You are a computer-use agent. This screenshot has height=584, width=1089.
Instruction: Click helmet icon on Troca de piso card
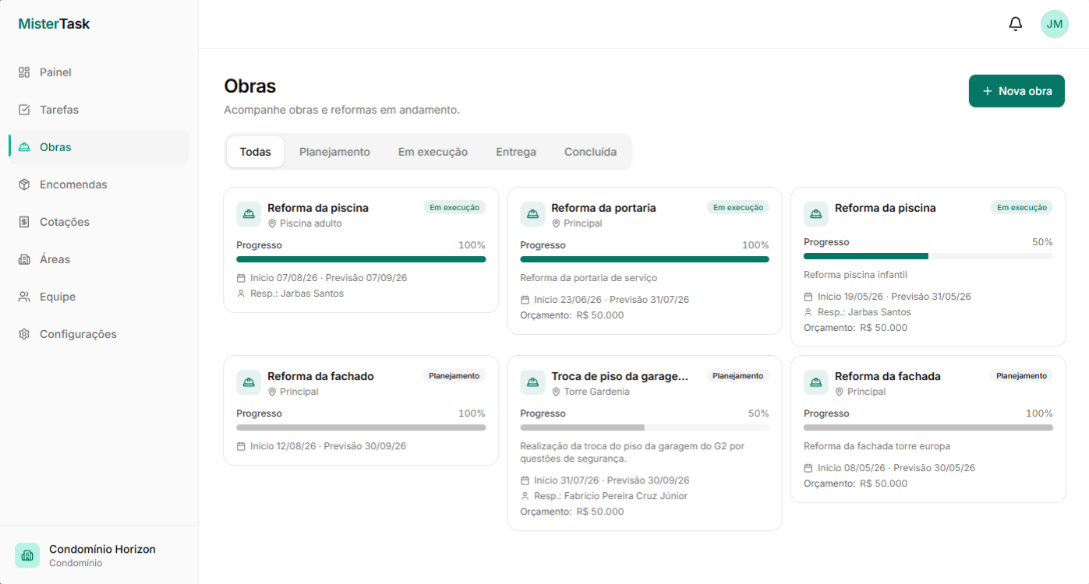click(x=532, y=382)
